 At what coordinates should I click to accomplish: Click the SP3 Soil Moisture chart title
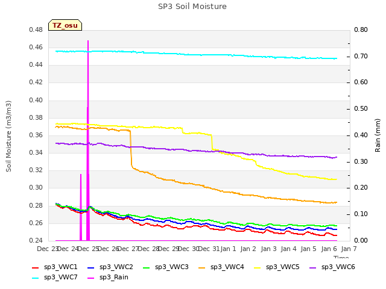[192, 7]
